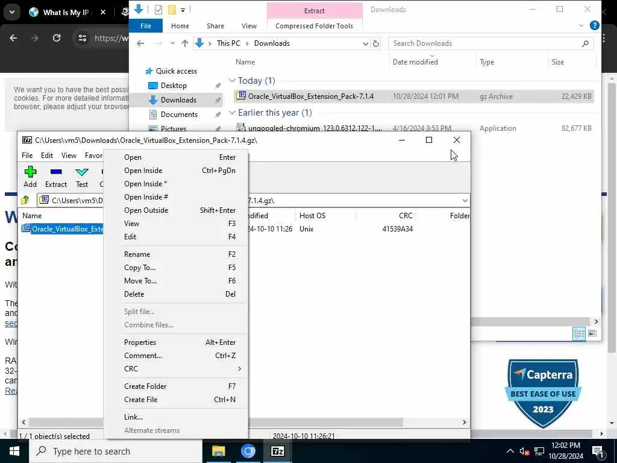Open Compressed Folder Tools tab
Viewport: 617px width, 463px height.
click(314, 26)
